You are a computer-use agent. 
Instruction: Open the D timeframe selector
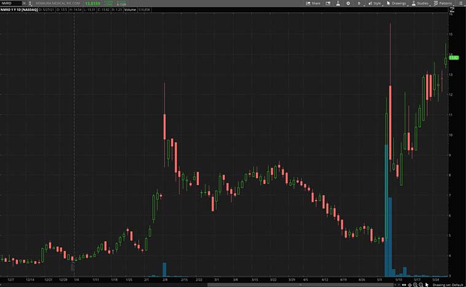coord(359,3)
